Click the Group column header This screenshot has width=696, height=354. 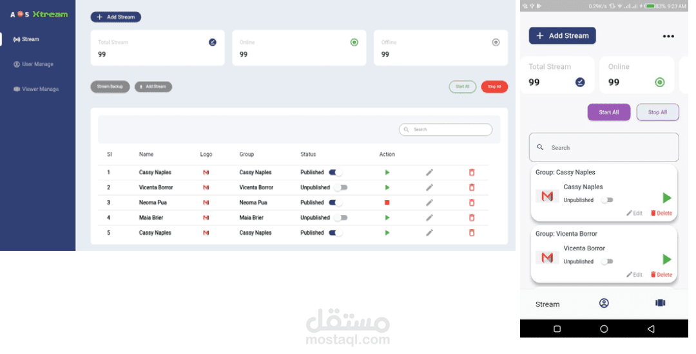pyautogui.click(x=246, y=154)
